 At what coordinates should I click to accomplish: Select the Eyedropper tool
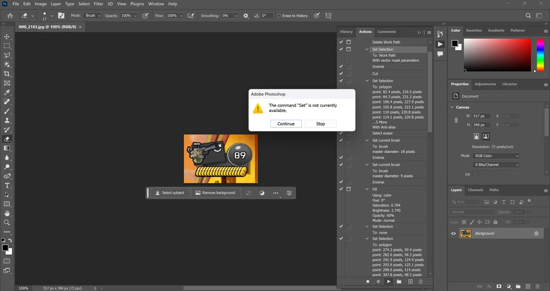(x=7, y=93)
